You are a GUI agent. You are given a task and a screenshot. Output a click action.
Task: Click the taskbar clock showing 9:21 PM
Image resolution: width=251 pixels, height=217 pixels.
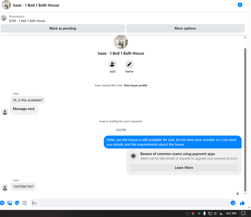231,213
